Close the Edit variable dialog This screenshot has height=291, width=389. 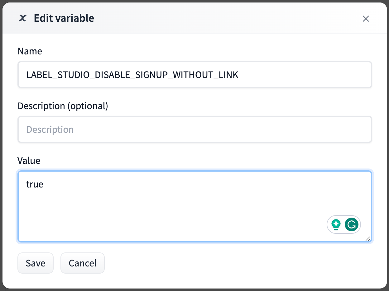click(366, 19)
